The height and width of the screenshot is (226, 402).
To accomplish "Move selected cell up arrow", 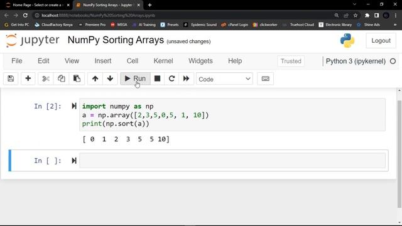I will [x=95, y=78].
